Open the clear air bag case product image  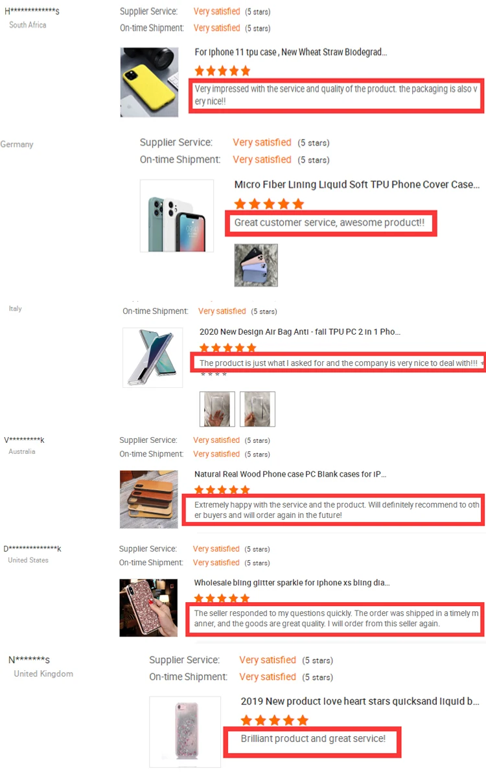(x=153, y=357)
